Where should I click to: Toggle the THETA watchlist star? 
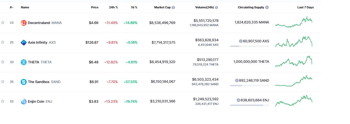3,62
